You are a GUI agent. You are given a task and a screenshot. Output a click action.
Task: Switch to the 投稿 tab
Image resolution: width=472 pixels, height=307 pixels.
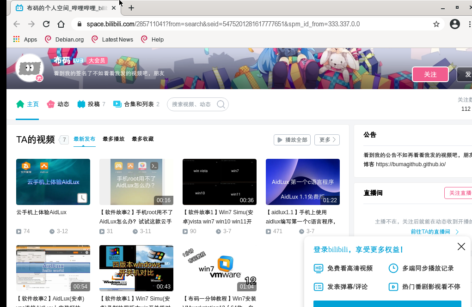pos(91,104)
